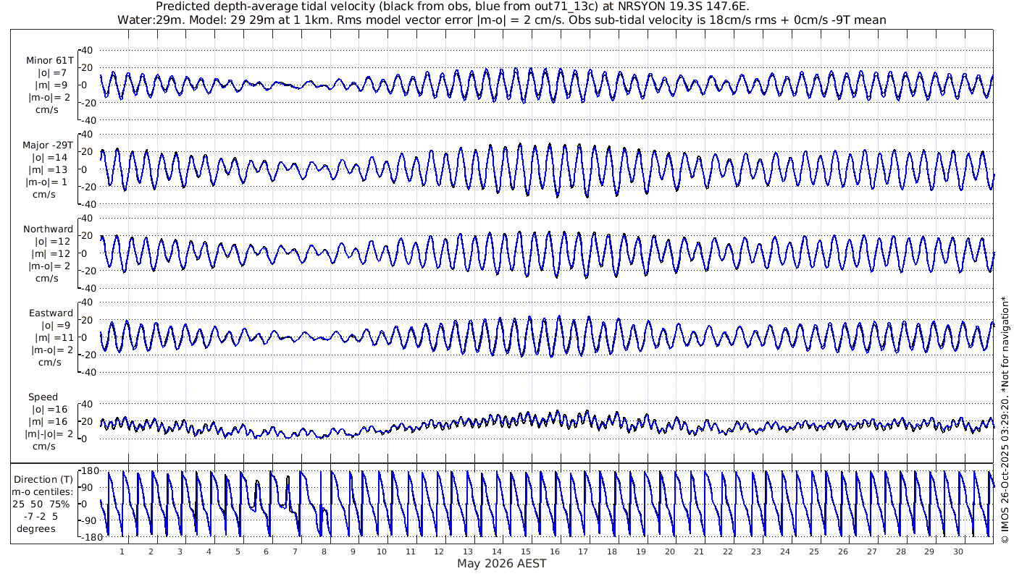1014x579 pixels.
Task: Click the "|m|-|o|= 2" speed error value
Action: click(x=49, y=434)
